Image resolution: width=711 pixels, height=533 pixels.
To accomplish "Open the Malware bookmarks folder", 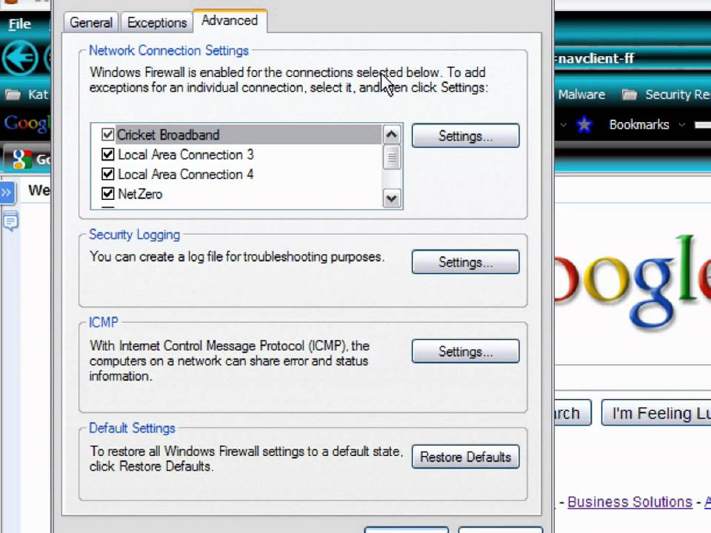I will [x=581, y=94].
